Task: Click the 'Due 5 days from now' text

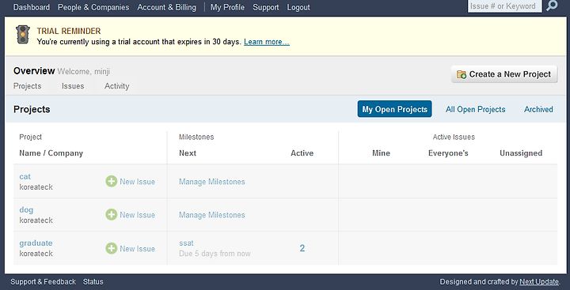Action: (x=215, y=254)
